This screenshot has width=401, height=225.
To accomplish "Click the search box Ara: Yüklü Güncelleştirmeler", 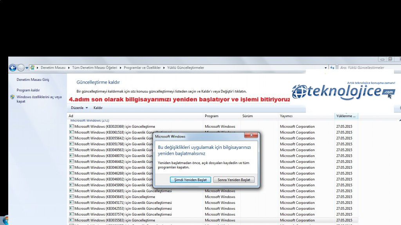I will coord(369,68).
